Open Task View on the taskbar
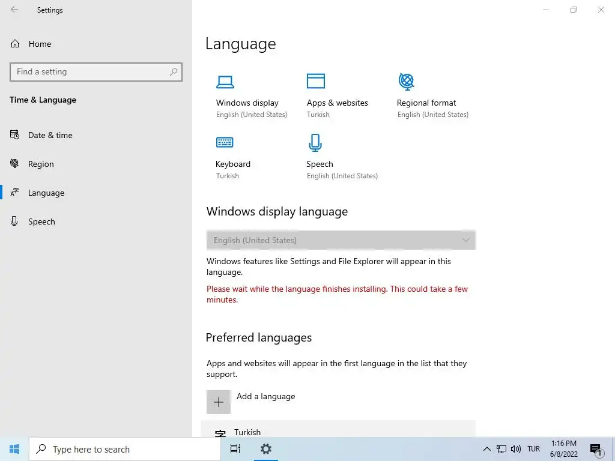Screen dimensions: 615x461 (x=235, y=449)
